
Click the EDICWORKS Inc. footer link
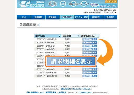click(85, 92)
